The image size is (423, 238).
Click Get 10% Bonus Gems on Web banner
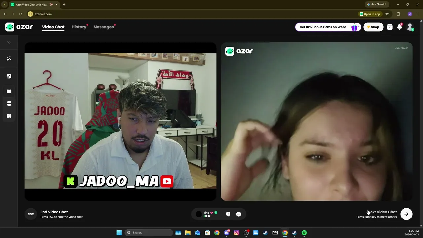[x=328, y=27]
